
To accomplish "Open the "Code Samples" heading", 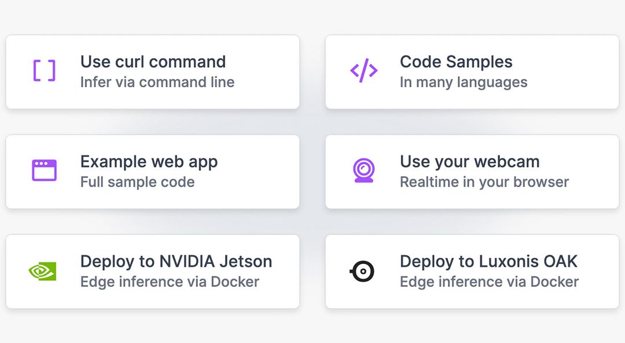I will [456, 62].
